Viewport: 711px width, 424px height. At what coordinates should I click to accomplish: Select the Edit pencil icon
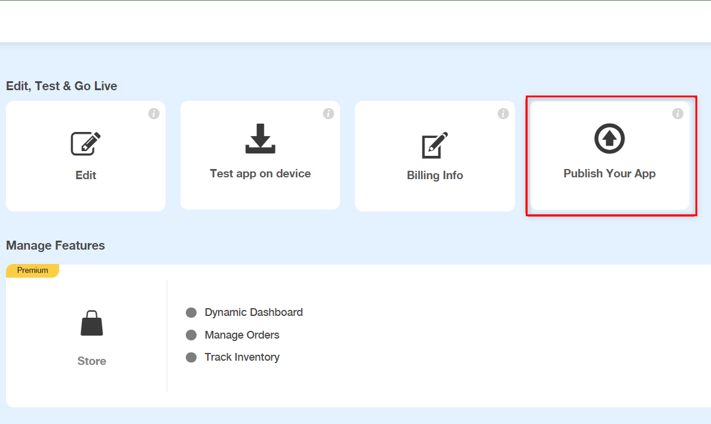(x=85, y=143)
